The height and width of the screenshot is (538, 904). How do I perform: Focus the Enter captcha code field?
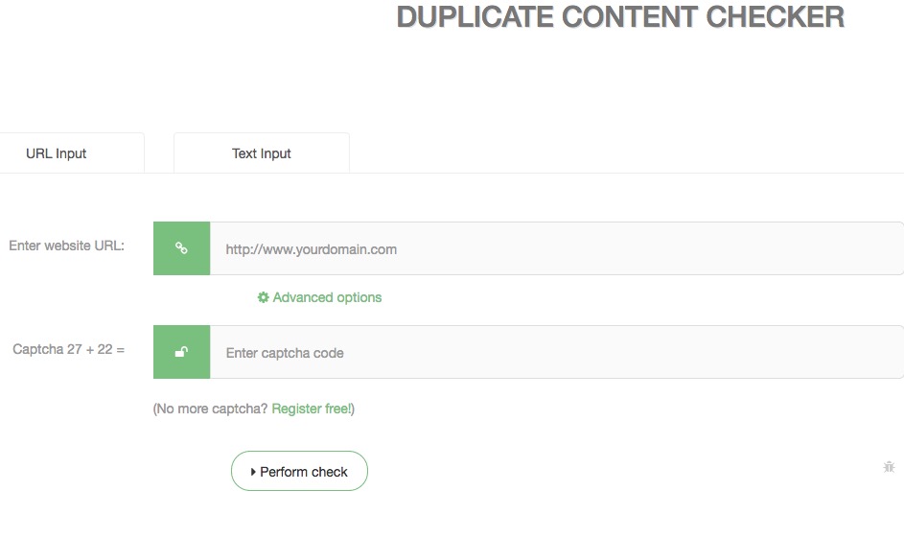pyautogui.click(x=556, y=353)
